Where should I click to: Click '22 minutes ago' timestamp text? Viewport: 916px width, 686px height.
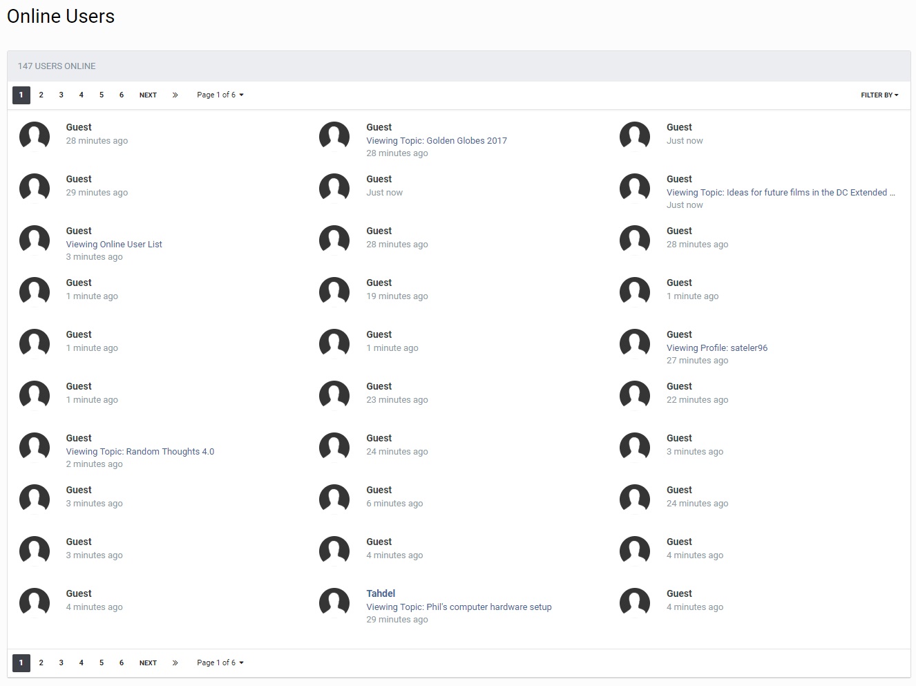pyautogui.click(x=698, y=399)
